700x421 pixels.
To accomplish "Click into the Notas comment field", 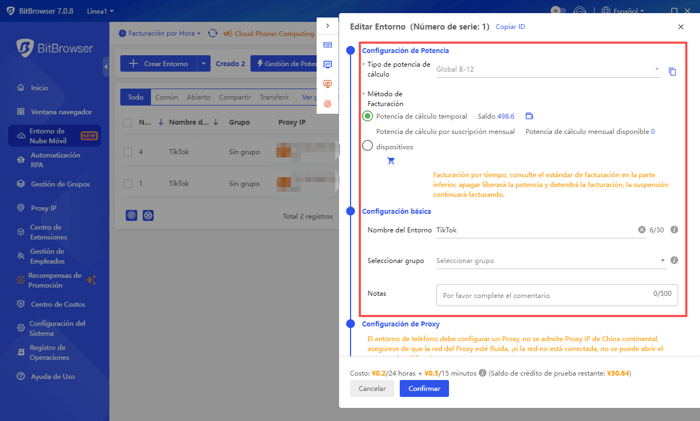I will point(557,295).
